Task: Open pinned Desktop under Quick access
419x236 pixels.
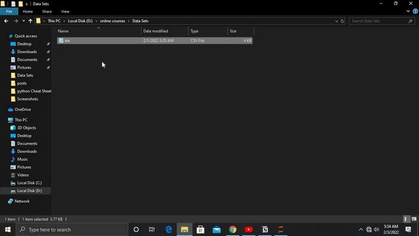Action: (24, 44)
